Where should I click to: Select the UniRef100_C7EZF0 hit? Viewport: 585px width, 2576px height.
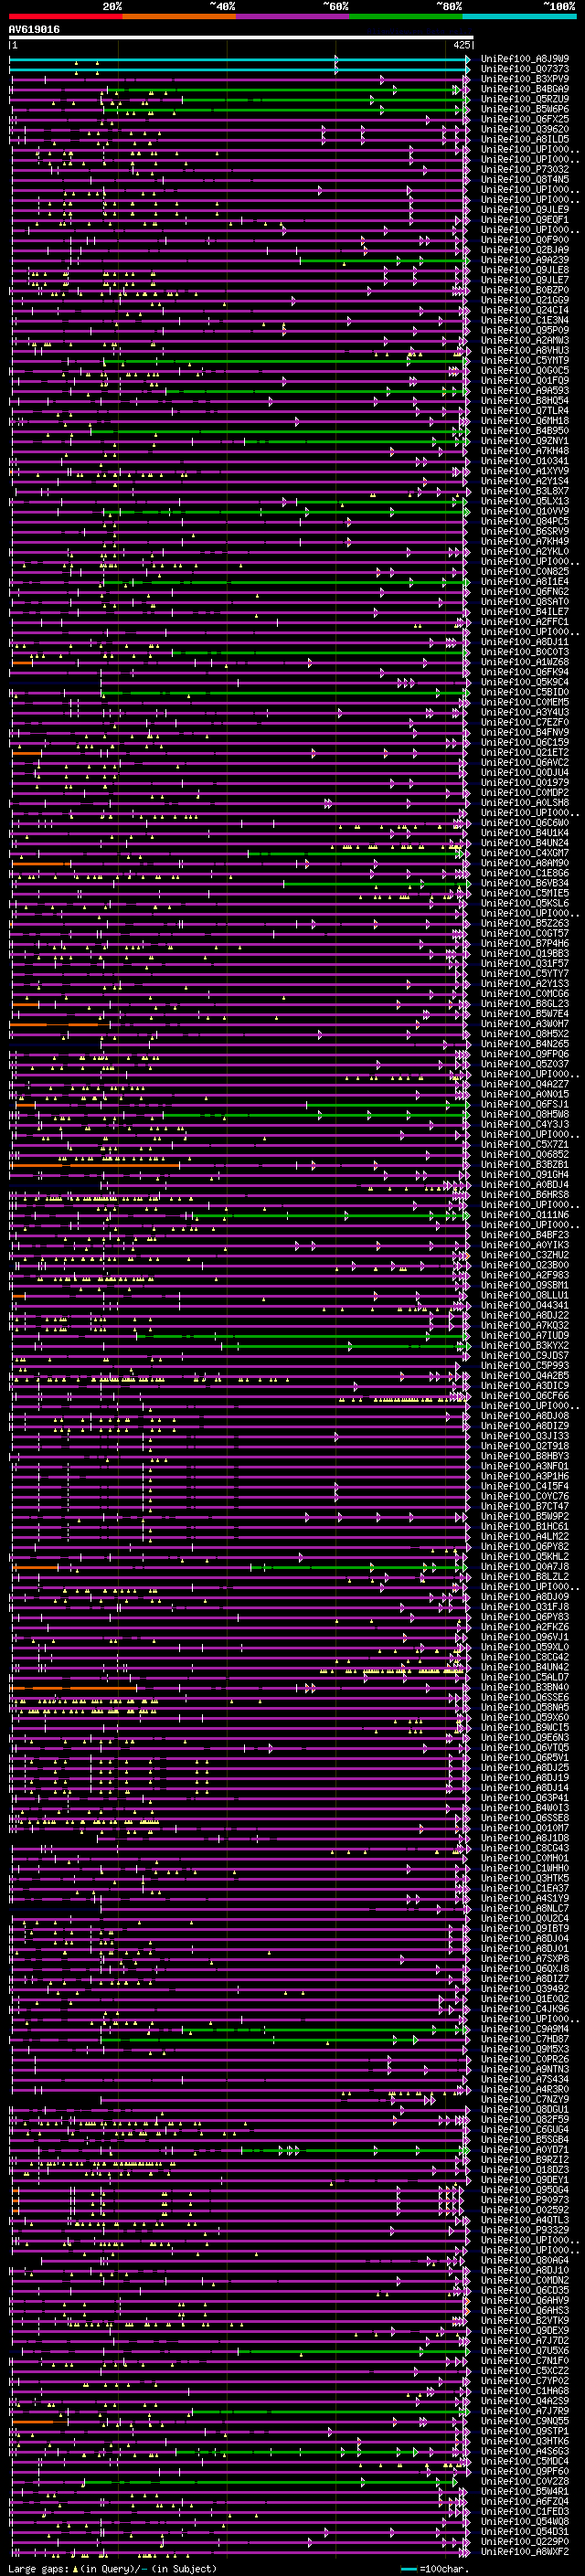525,722
